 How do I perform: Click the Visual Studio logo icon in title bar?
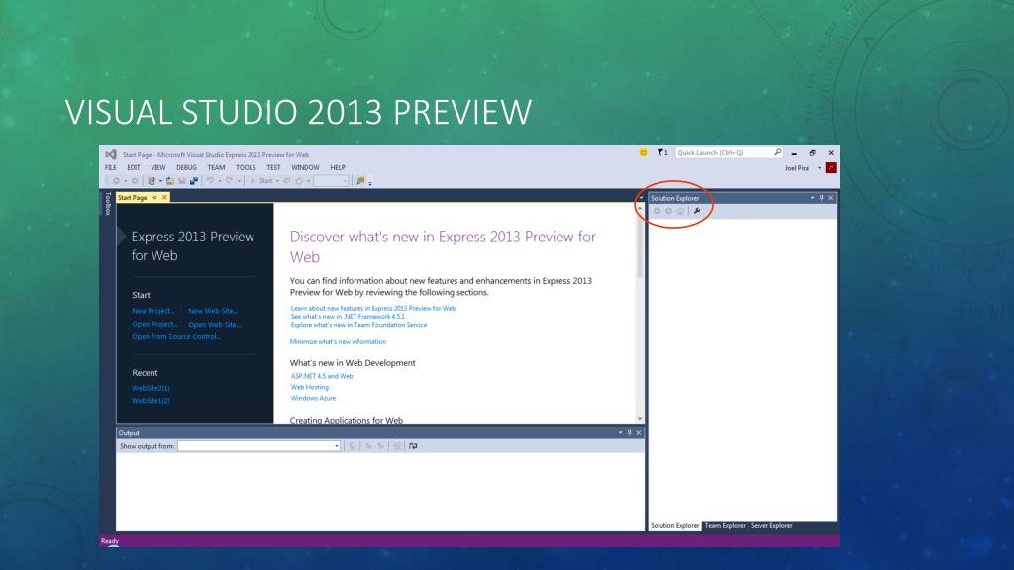pos(111,155)
